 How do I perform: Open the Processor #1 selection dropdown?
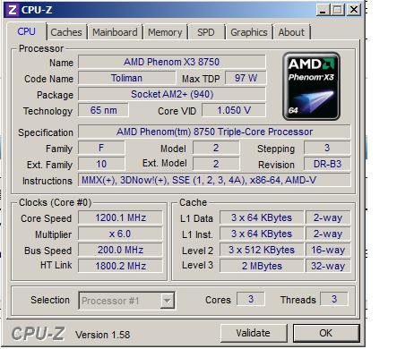[126, 301]
